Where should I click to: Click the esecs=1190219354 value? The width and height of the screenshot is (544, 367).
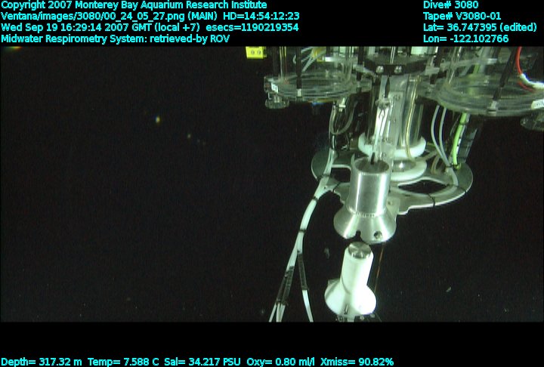pyautogui.click(x=252, y=27)
